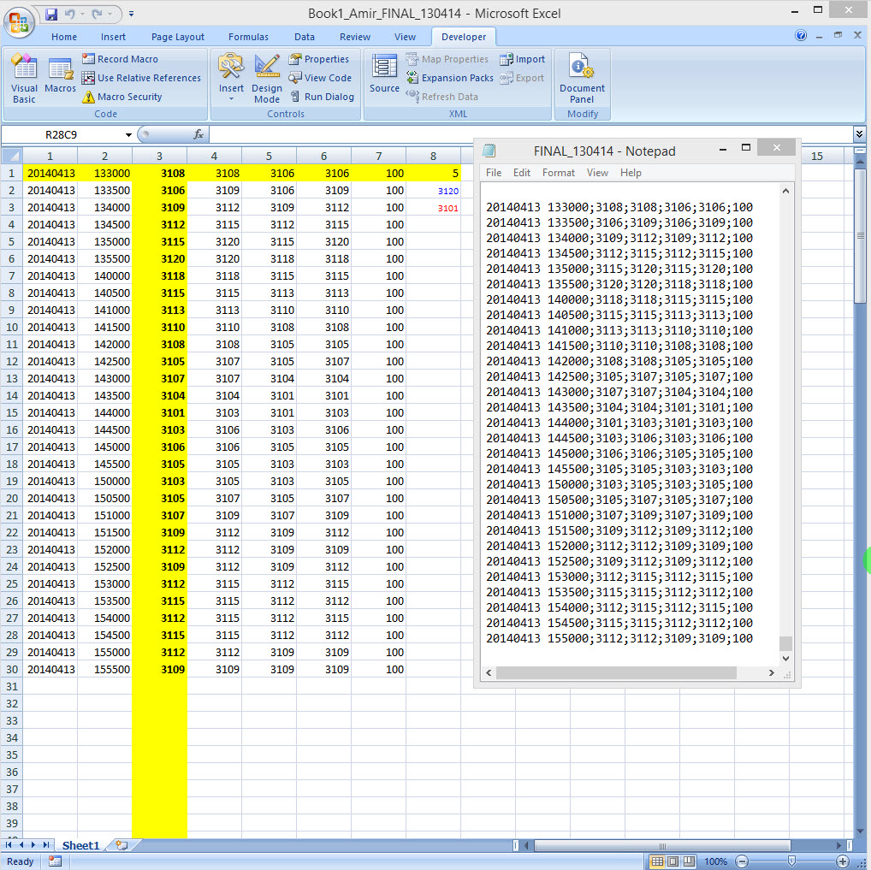Click the Notepad horizontal scrollbar thumb
871x870 pixels.
click(x=616, y=672)
